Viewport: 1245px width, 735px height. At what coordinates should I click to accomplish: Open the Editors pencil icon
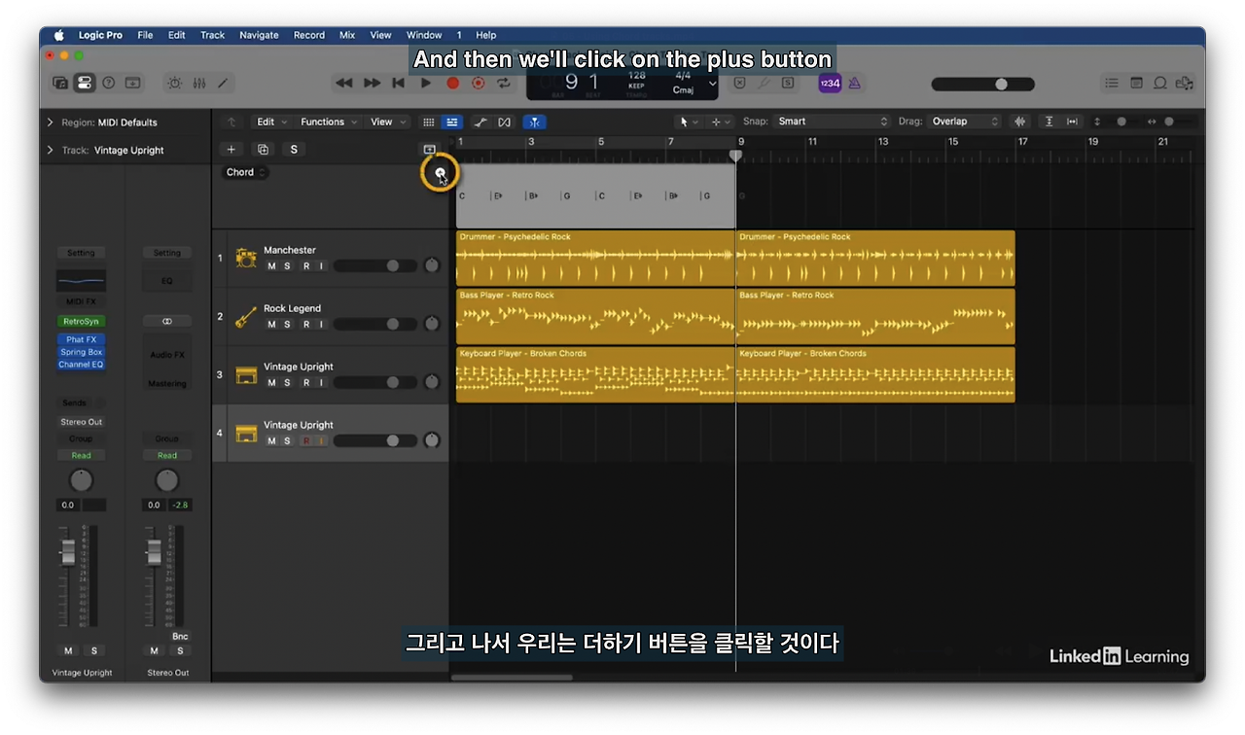tap(223, 84)
